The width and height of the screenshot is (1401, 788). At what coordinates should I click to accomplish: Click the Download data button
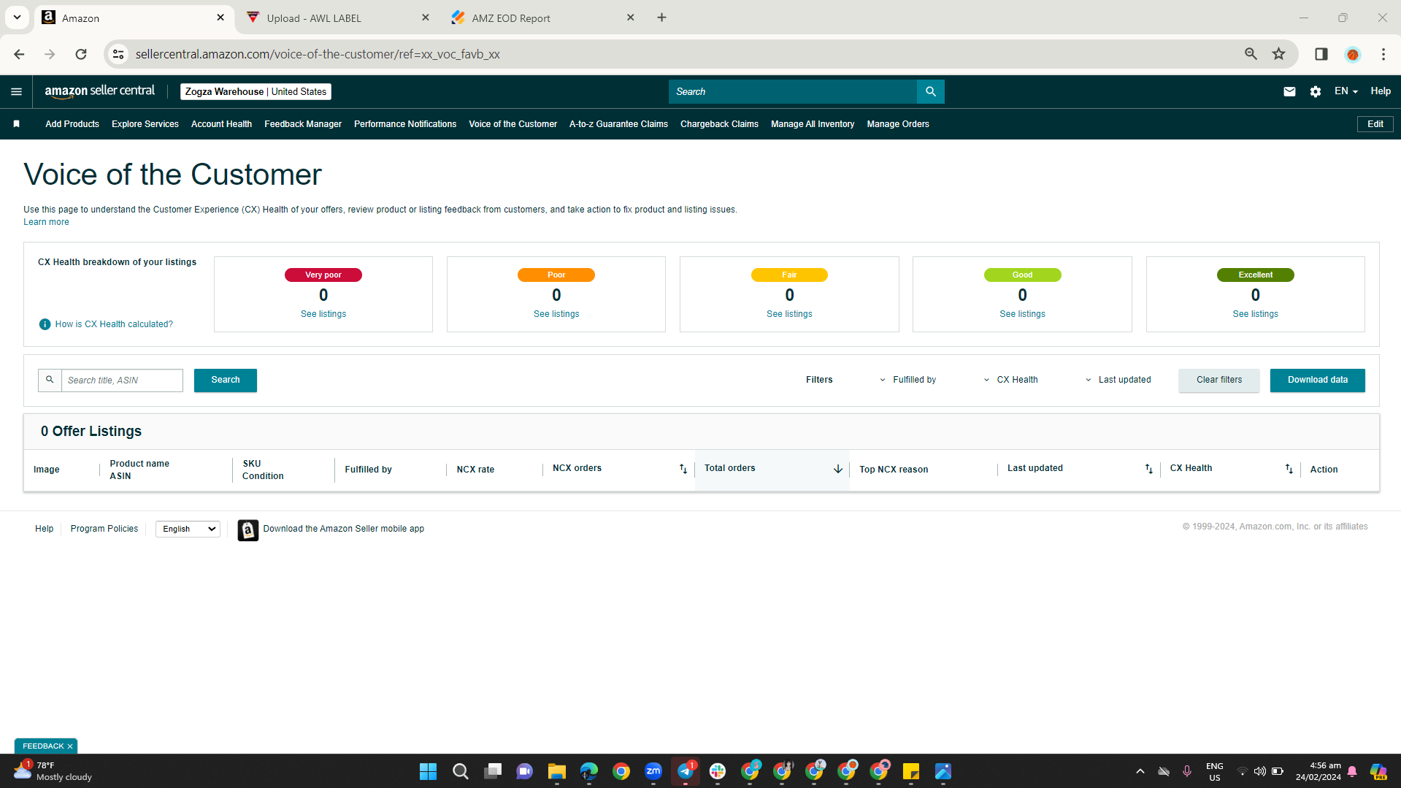[x=1318, y=380]
